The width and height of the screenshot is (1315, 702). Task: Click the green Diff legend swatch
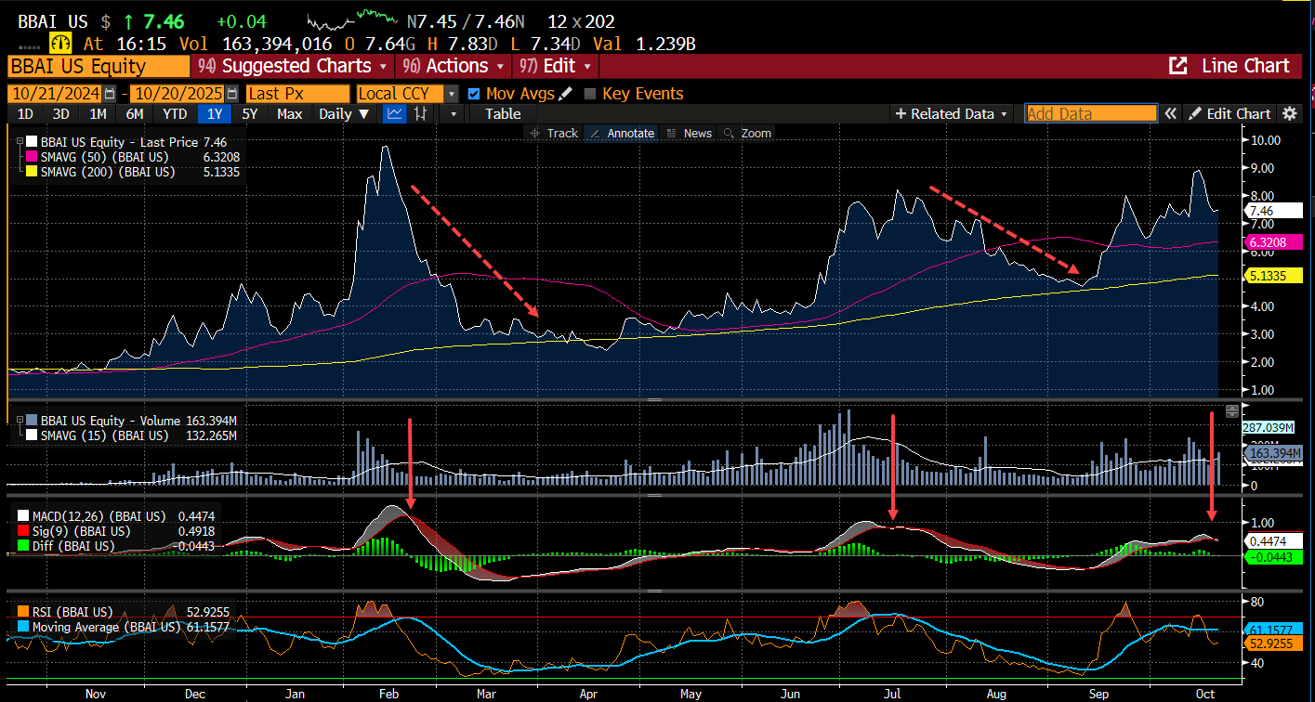tap(22, 546)
